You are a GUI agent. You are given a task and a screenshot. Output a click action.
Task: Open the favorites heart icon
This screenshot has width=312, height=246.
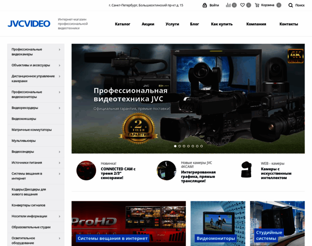[243, 5]
